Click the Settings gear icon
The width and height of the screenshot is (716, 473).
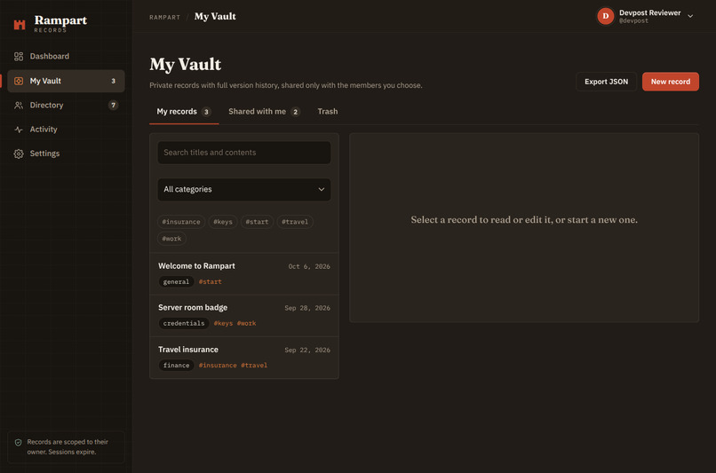pos(19,154)
